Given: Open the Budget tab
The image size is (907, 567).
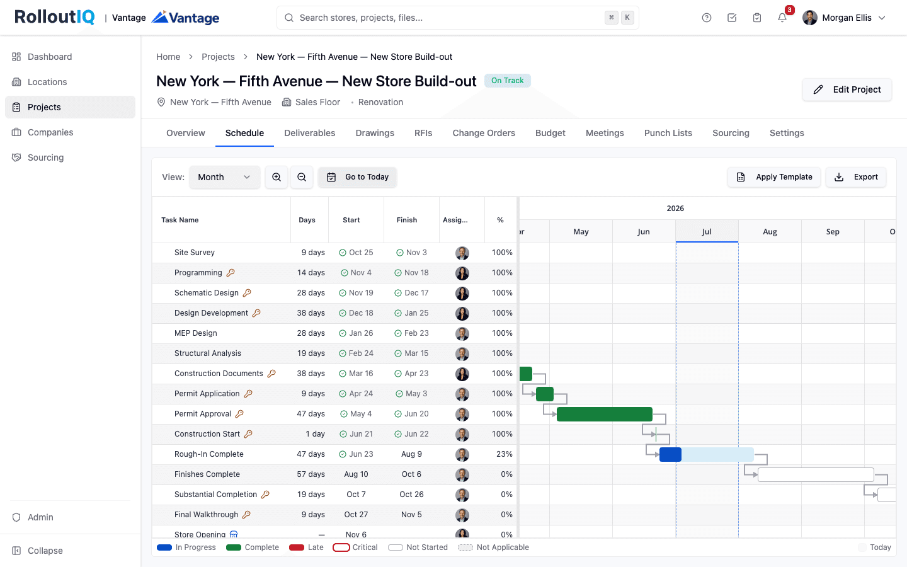Looking at the screenshot, I should point(550,133).
